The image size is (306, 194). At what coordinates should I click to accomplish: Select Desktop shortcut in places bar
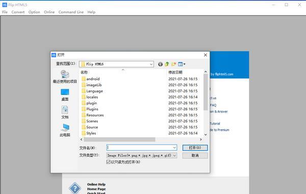coord(65,95)
